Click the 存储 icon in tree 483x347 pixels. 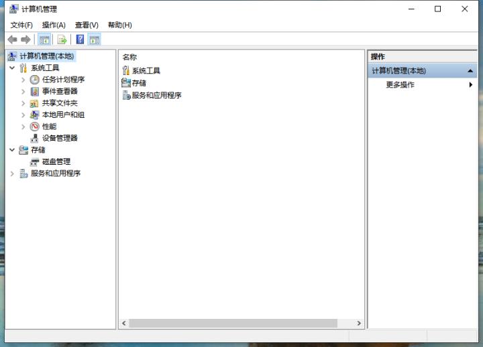tap(23, 150)
